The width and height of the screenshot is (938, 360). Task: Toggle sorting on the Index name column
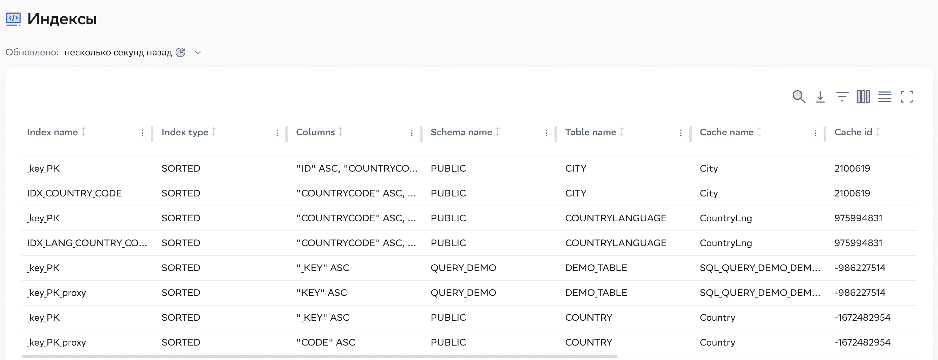coord(84,132)
